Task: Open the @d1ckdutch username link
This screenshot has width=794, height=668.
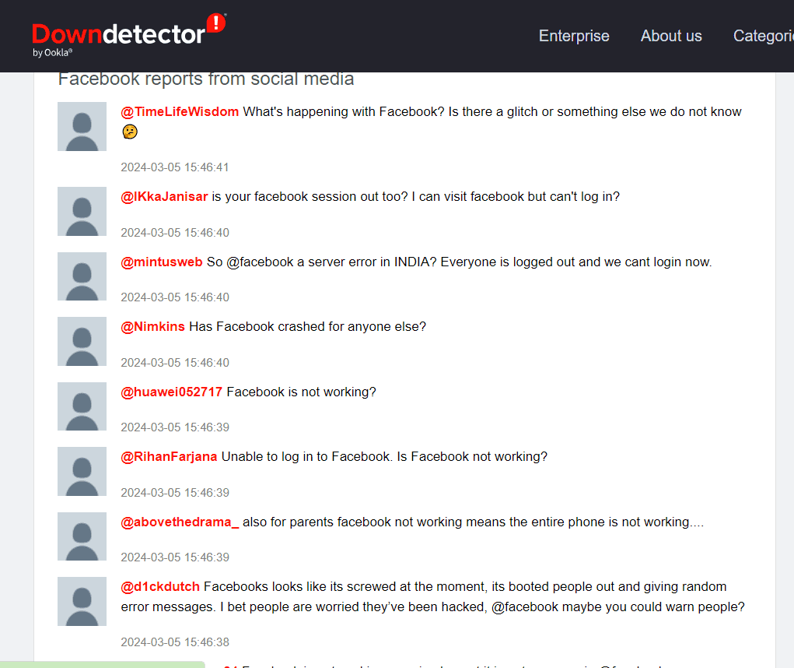Action: click(x=160, y=586)
